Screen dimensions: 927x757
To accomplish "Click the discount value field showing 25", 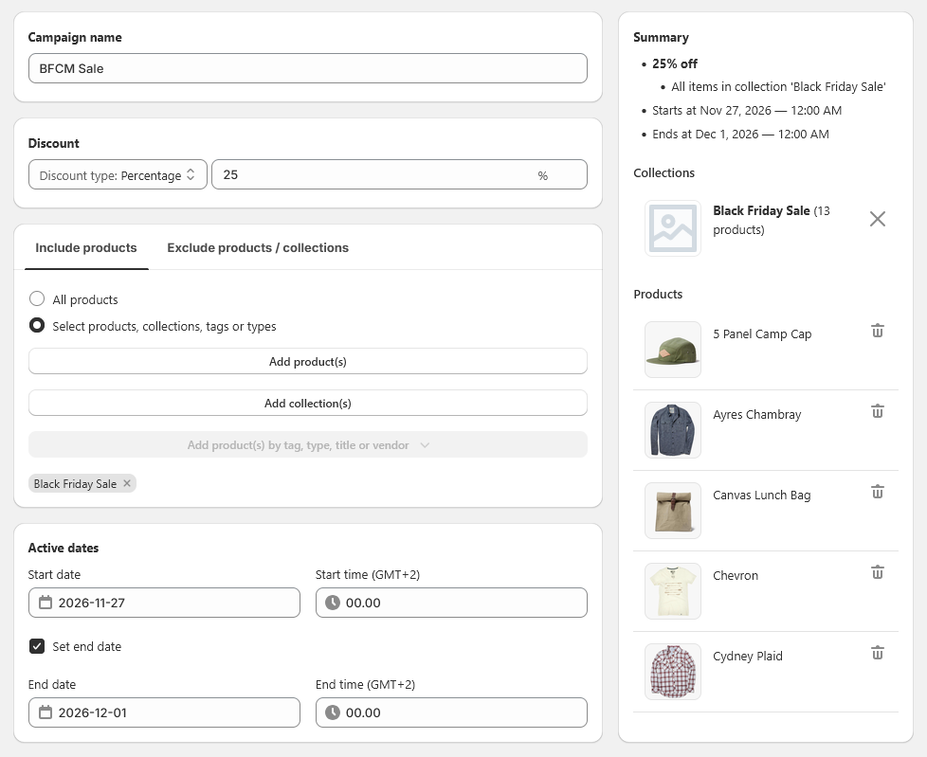I will coord(400,175).
